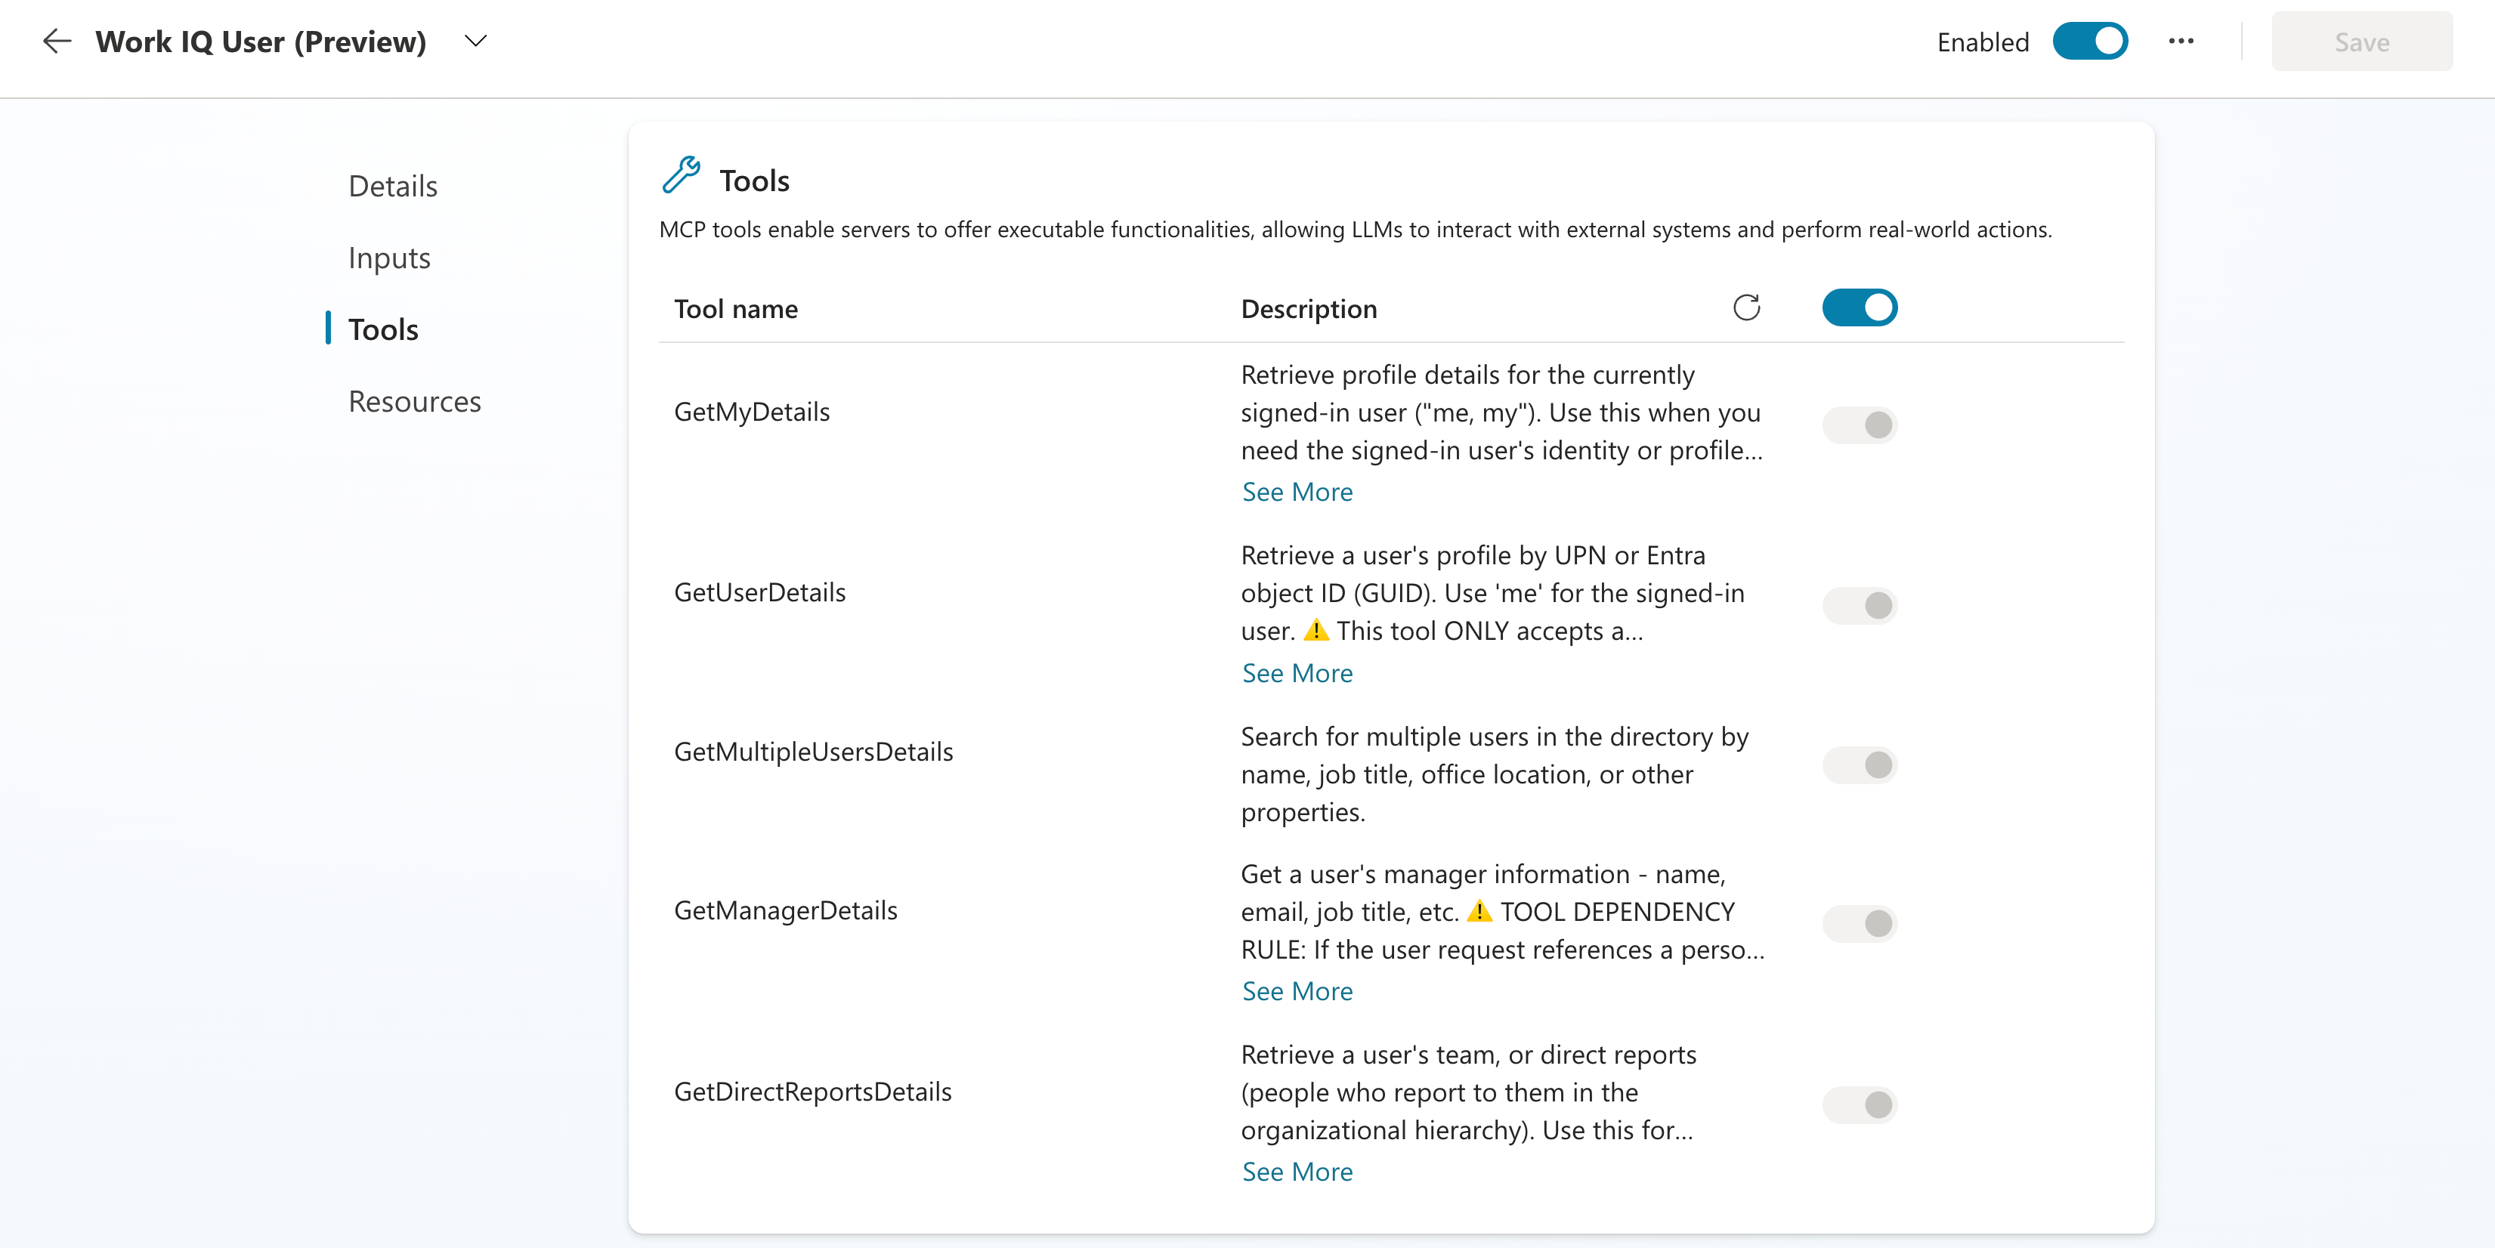Viewport: 2495px width, 1248px height.
Task: Switch to the Details tab
Action: [x=392, y=186]
